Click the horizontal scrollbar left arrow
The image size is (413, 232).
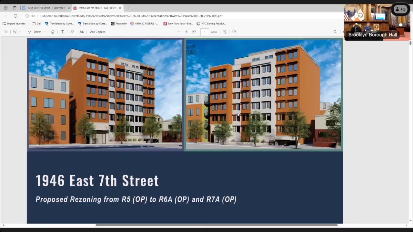pos(3,225)
